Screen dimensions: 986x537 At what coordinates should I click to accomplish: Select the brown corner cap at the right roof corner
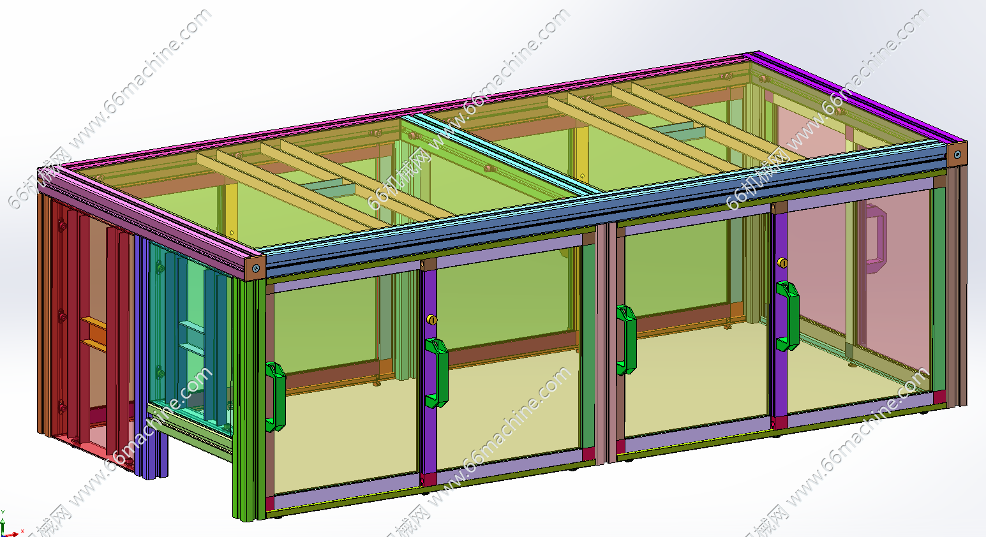click(957, 154)
